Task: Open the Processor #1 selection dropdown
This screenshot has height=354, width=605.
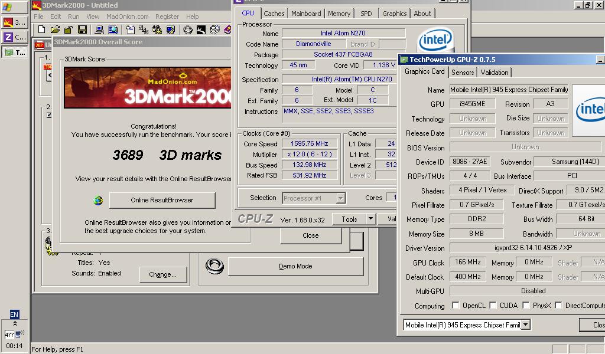Action: (340, 198)
